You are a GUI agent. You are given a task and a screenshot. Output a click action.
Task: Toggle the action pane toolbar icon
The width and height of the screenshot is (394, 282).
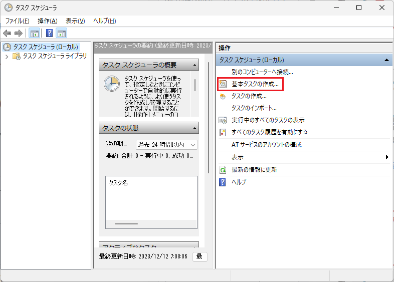(x=62, y=33)
